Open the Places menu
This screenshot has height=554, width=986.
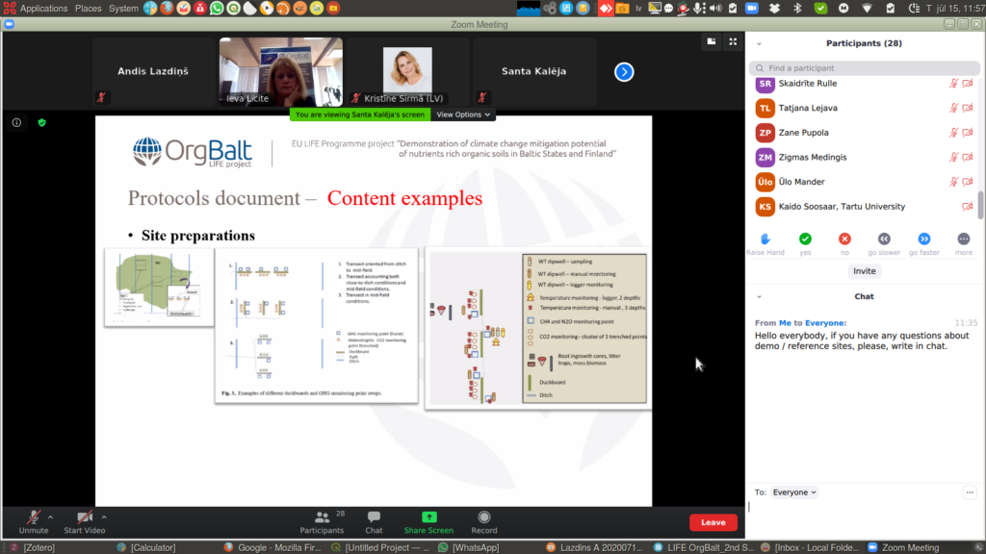pos(89,8)
